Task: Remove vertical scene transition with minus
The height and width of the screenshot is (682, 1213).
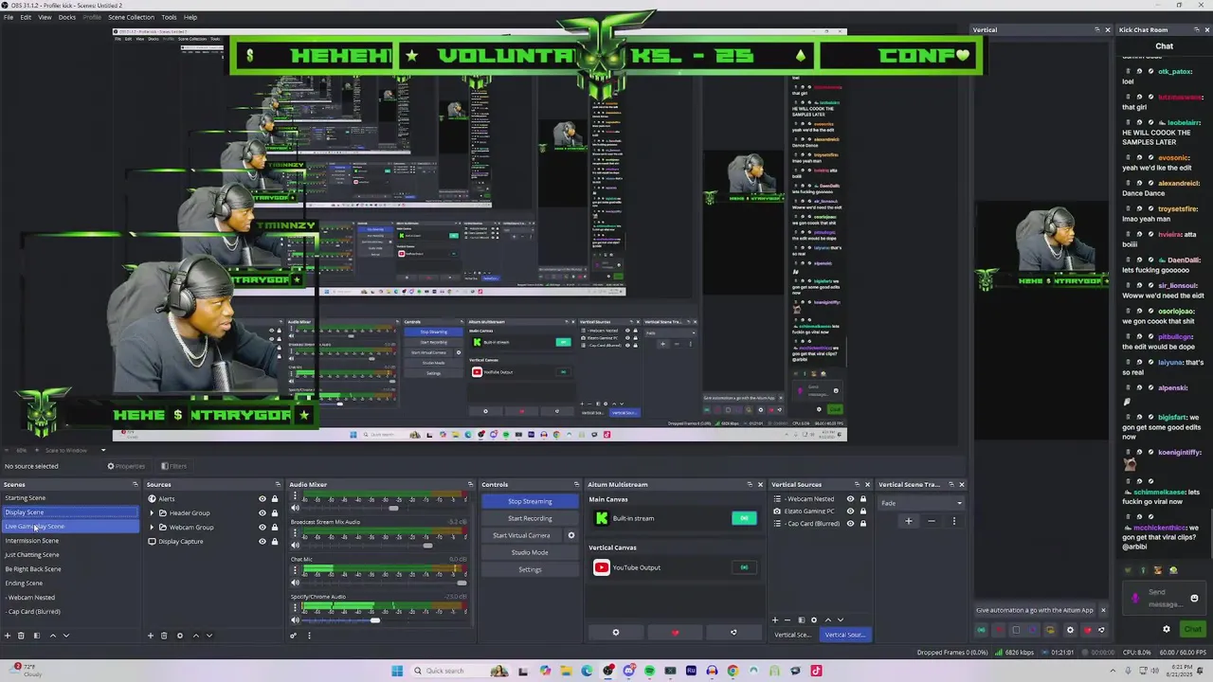Action: point(931,521)
